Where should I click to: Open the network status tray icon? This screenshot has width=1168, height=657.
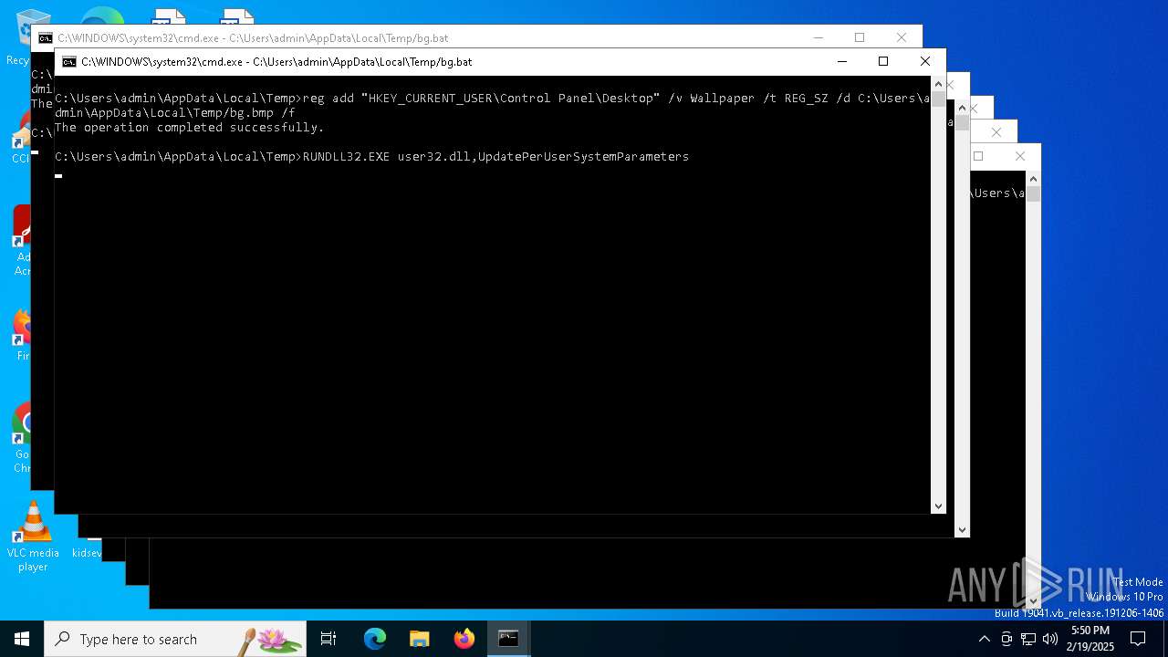coord(1028,639)
